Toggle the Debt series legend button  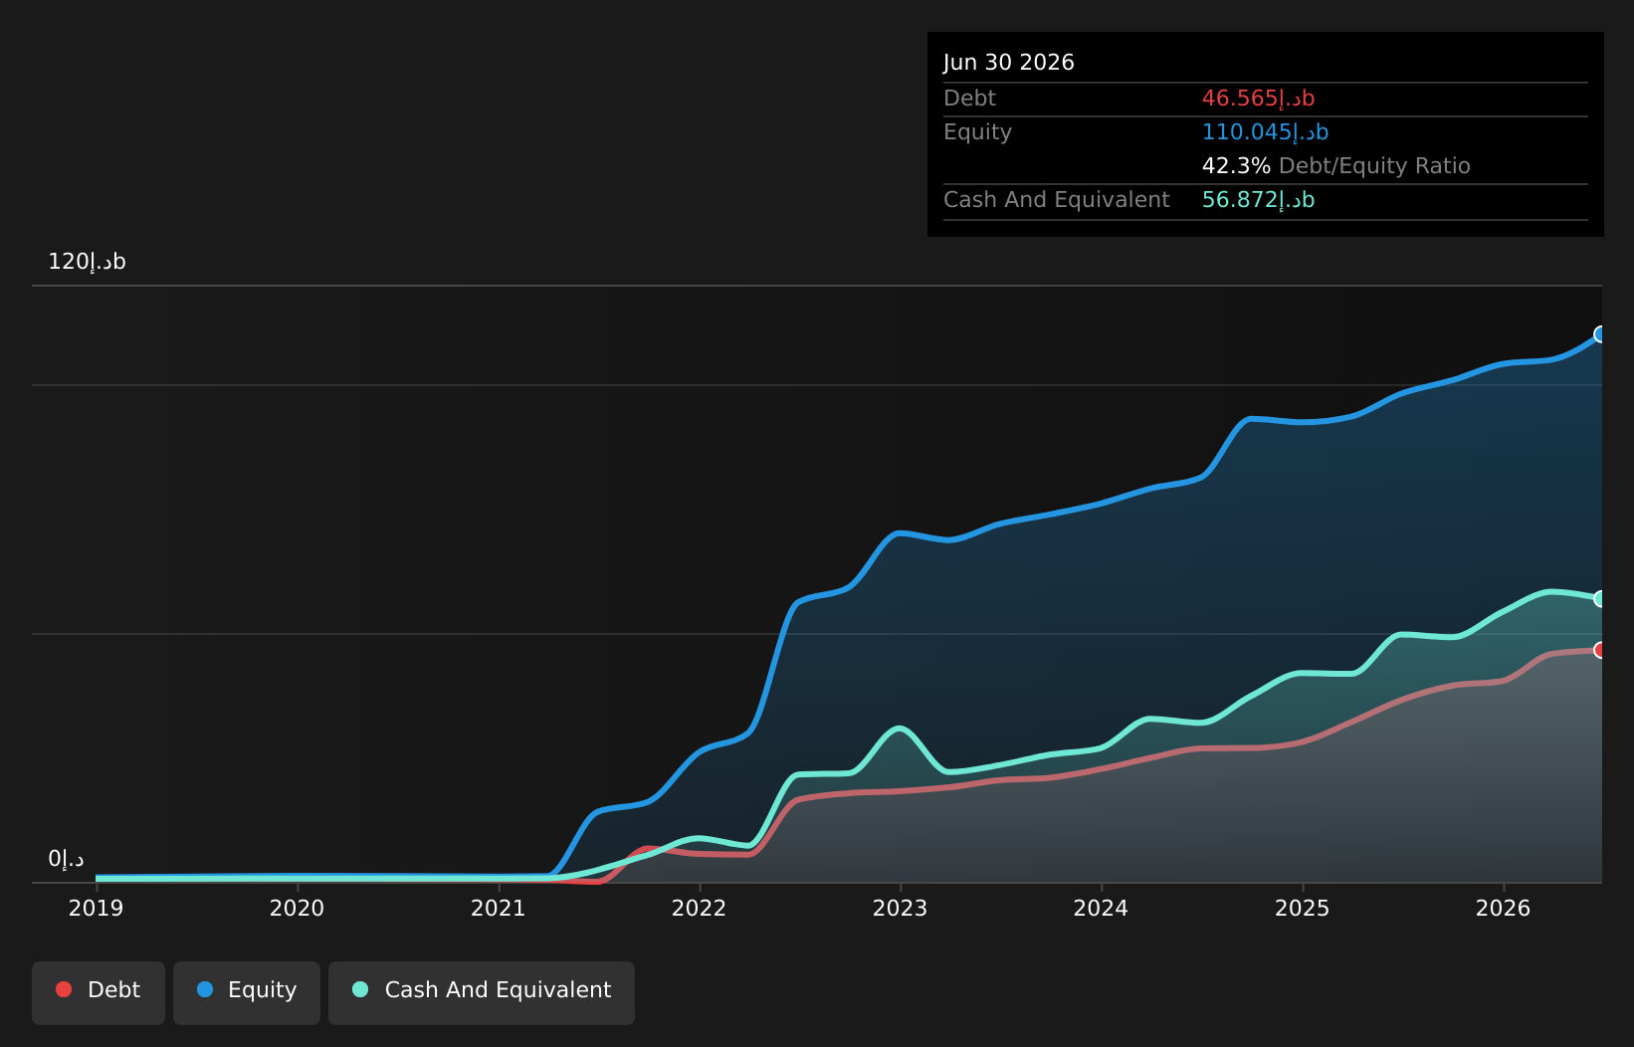click(99, 992)
